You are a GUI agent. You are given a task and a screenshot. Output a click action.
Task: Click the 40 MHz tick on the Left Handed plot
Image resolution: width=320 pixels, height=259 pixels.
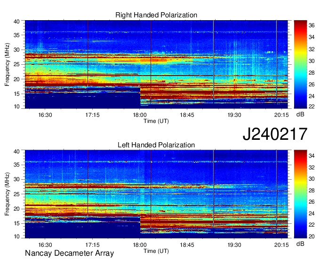(16, 152)
